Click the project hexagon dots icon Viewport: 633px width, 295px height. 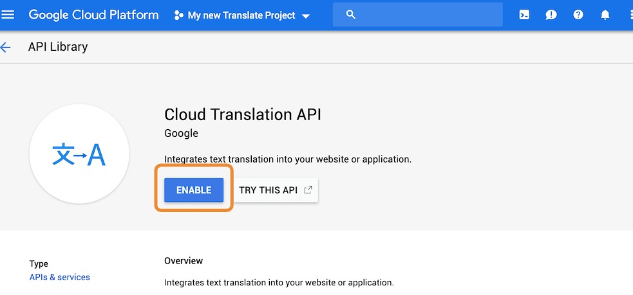coord(179,15)
